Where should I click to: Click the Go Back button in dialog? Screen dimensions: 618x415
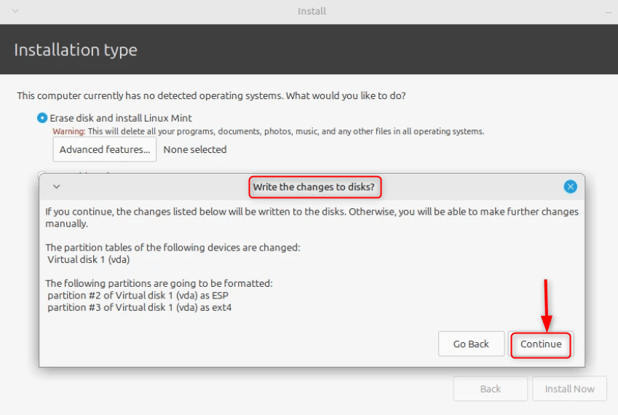click(471, 344)
